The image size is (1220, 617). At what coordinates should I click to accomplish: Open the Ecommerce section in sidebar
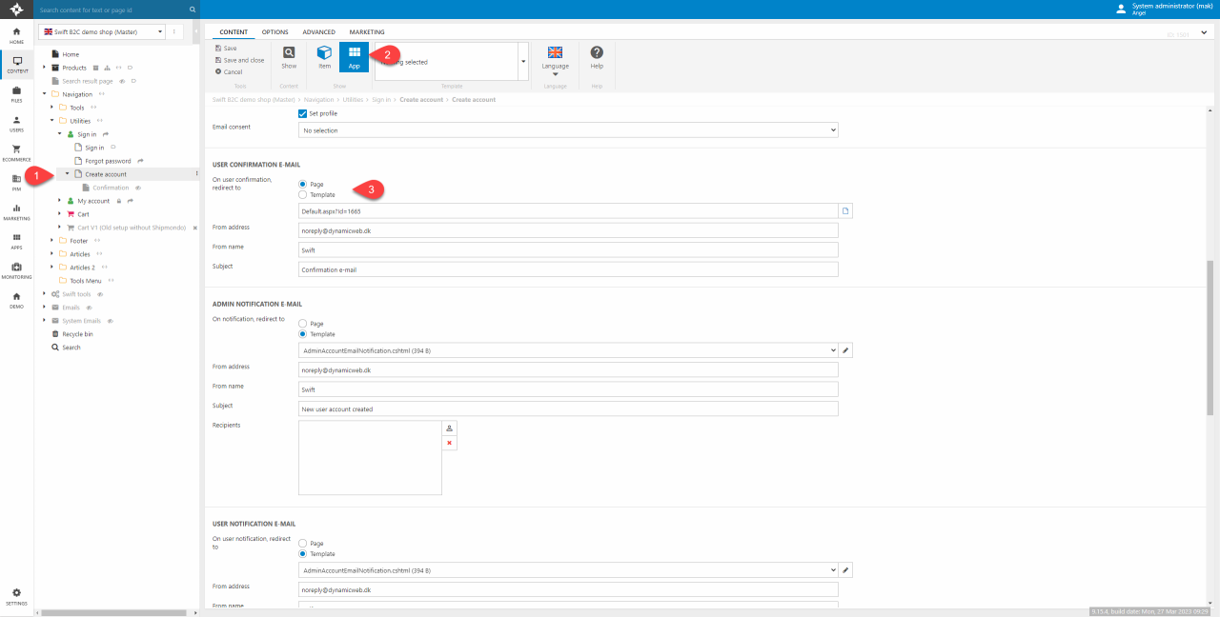(16, 151)
